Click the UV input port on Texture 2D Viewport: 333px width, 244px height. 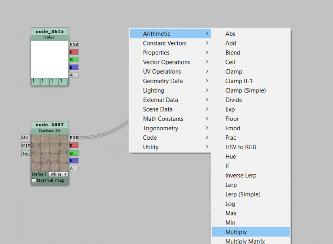pyautogui.click(x=26, y=138)
